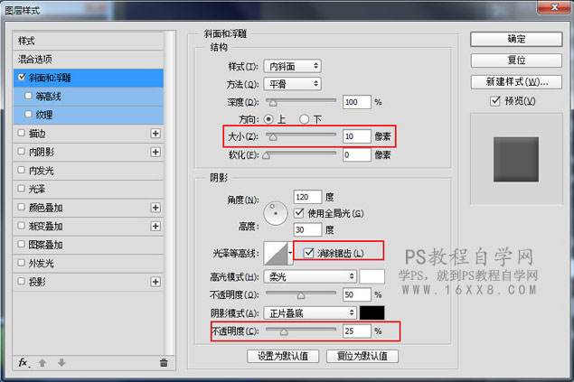Screen dimensions: 574x382
Task: Uncheck the 斜面和浮雕 checkbox
Action: (x=22, y=77)
